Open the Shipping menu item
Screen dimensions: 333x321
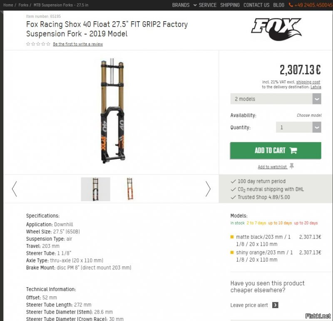[x=230, y=5]
